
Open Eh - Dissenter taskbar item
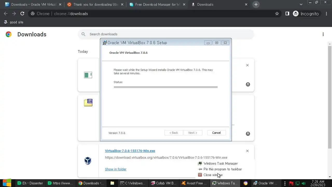tap(30, 183)
